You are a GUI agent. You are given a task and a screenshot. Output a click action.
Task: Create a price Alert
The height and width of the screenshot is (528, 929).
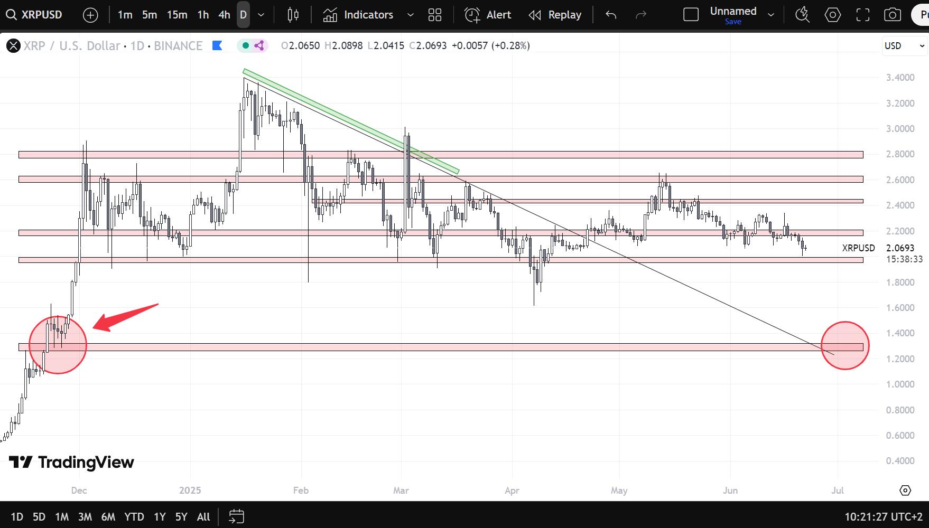pos(488,15)
